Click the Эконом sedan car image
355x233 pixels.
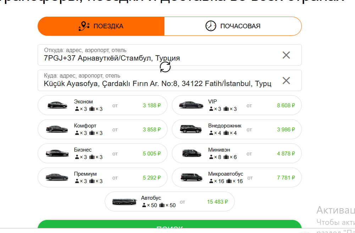click(x=57, y=105)
